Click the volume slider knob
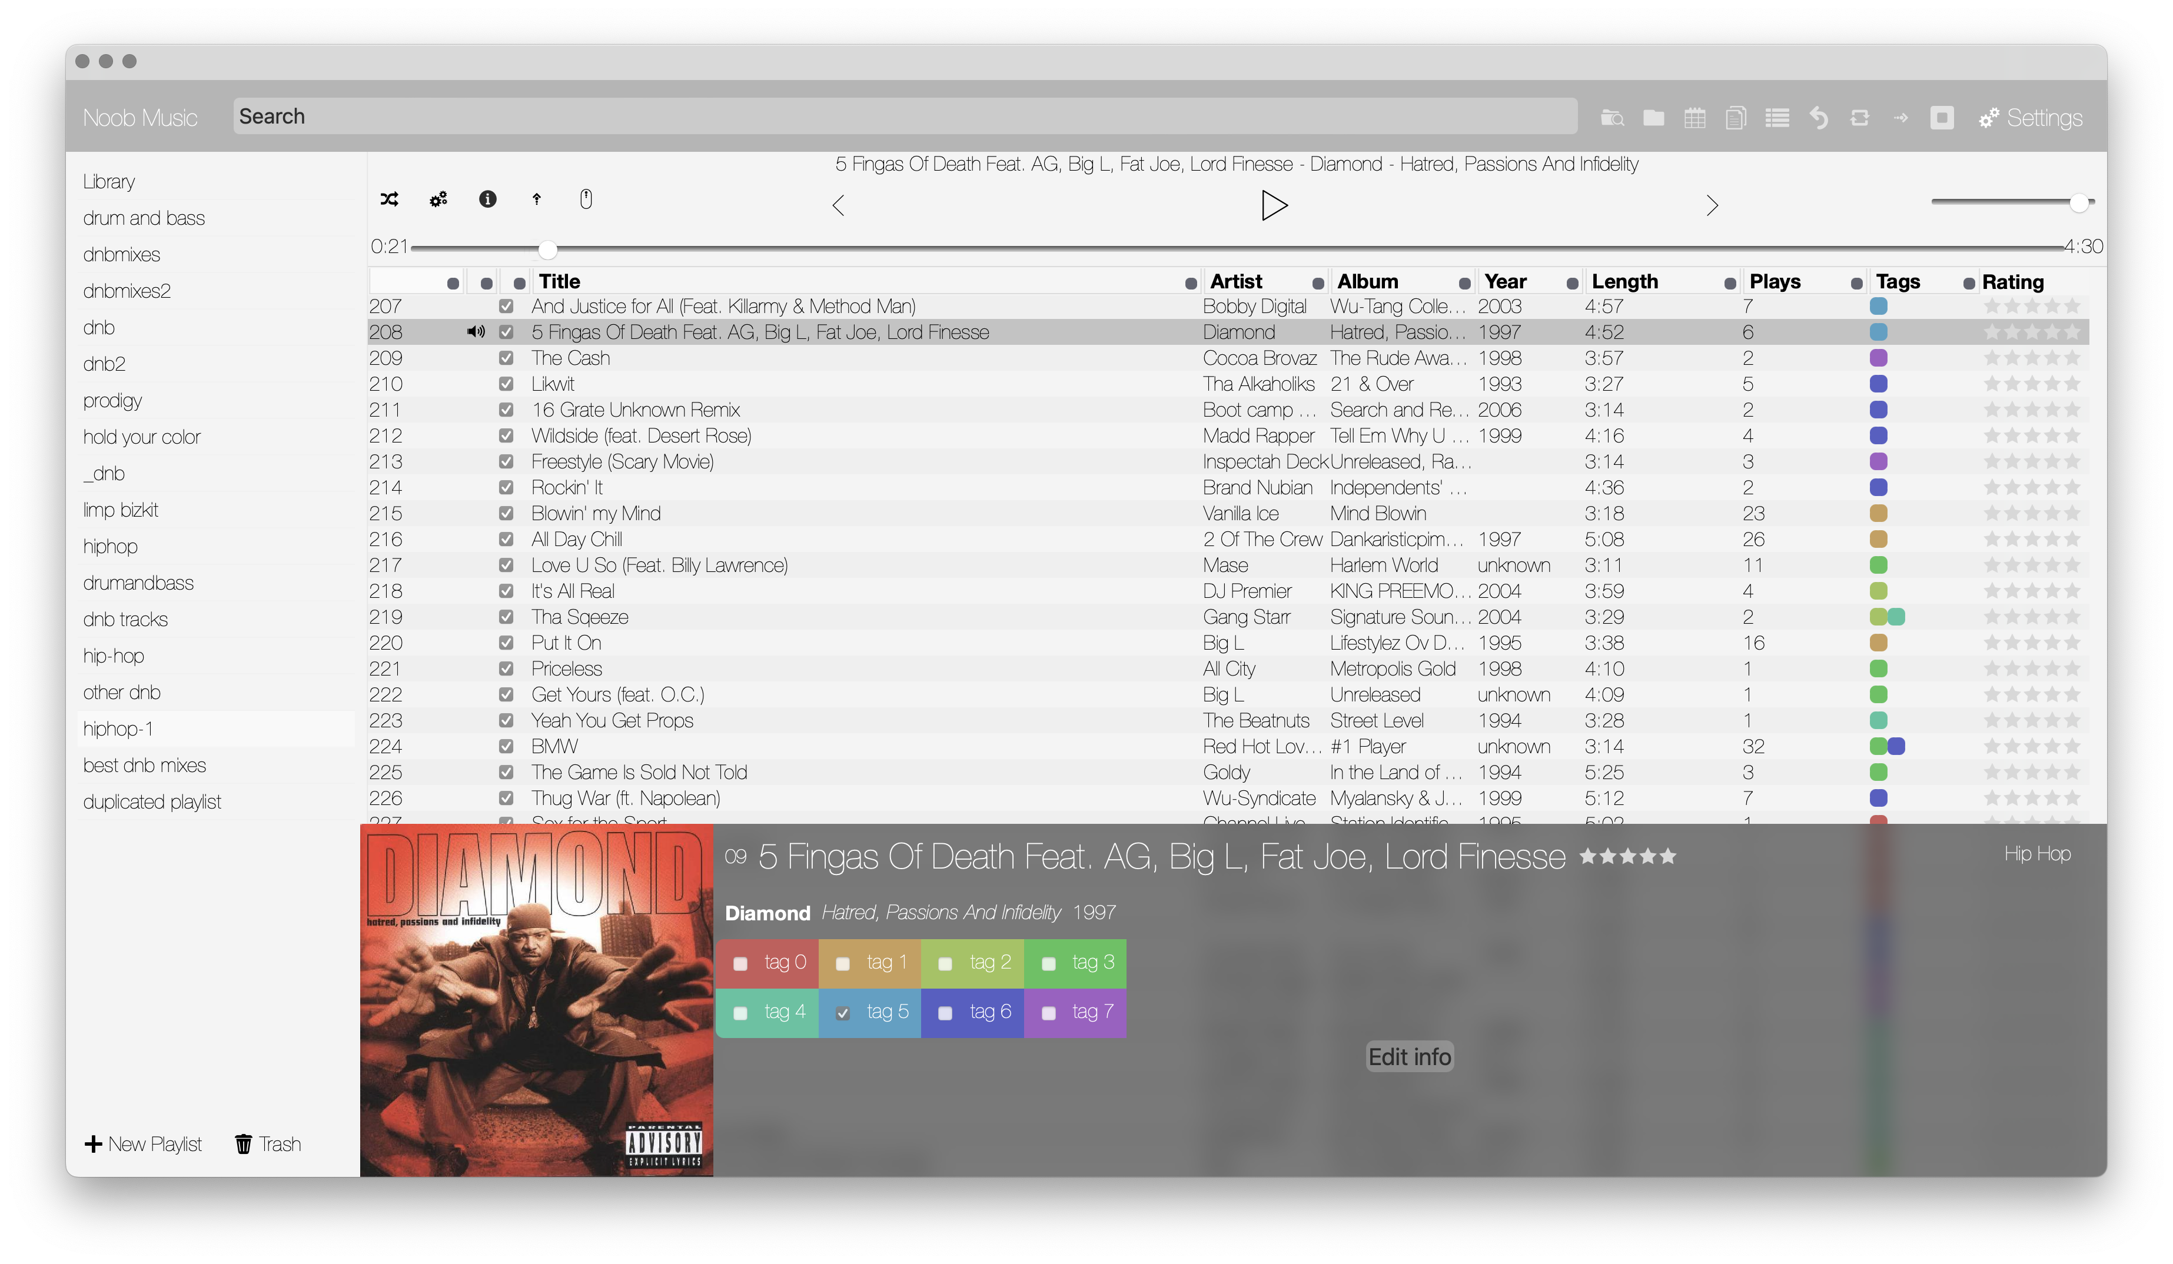Image resolution: width=2173 pixels, height=1264 pixels. pos(2079,202)
